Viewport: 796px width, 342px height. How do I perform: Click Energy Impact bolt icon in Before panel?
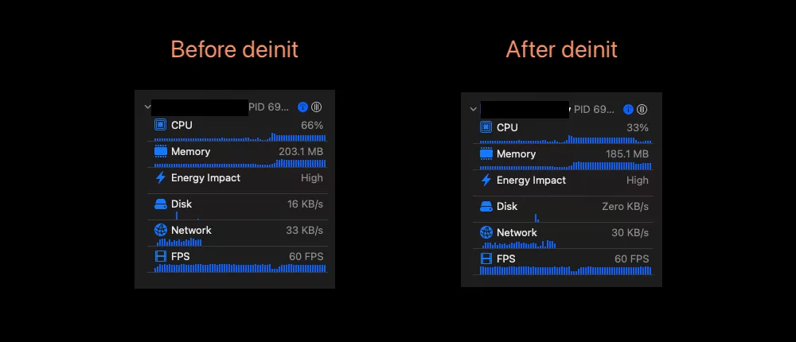pyautogui.click(x=160, y=177)
